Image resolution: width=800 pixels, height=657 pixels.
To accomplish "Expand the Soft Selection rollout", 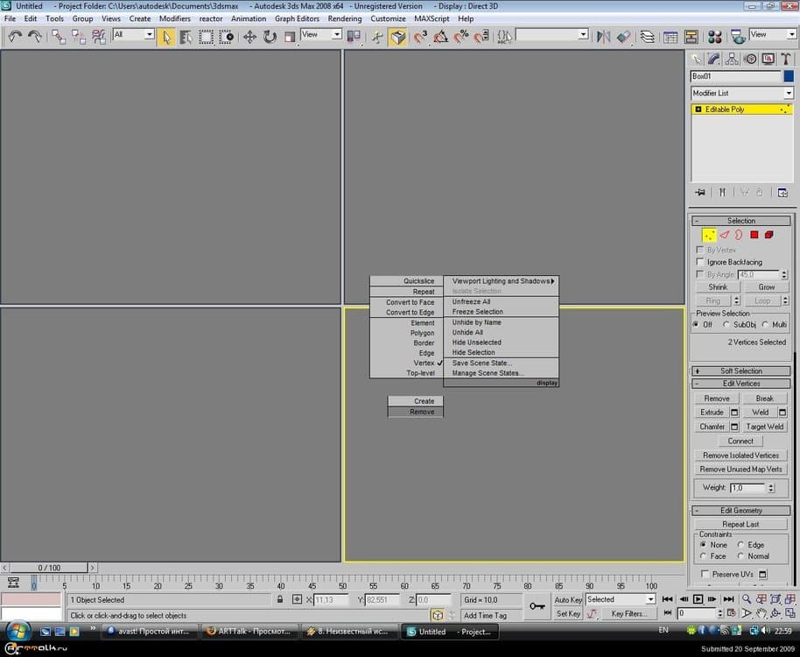I will [741, 371].
